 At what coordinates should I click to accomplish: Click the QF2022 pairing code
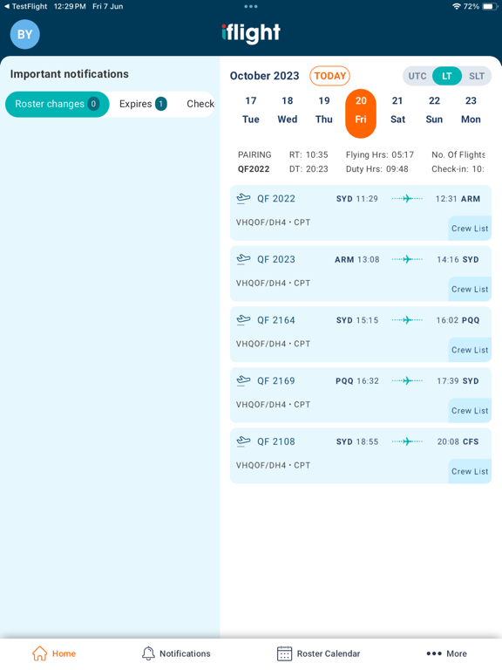[x=254, y=168]
